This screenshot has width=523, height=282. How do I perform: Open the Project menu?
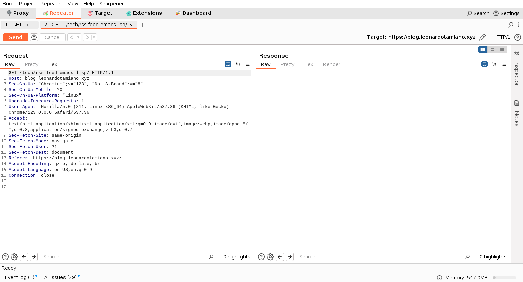click(27, 4)
